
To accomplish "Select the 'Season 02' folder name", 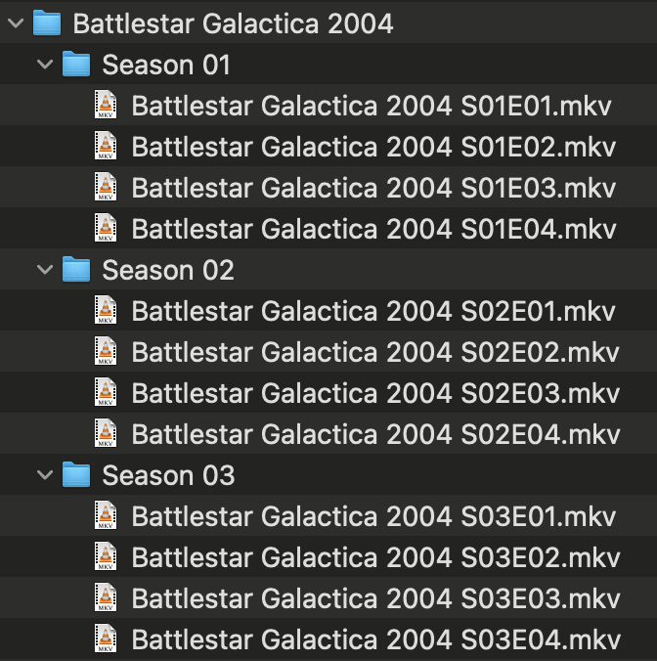I will (x=168, y=270).
